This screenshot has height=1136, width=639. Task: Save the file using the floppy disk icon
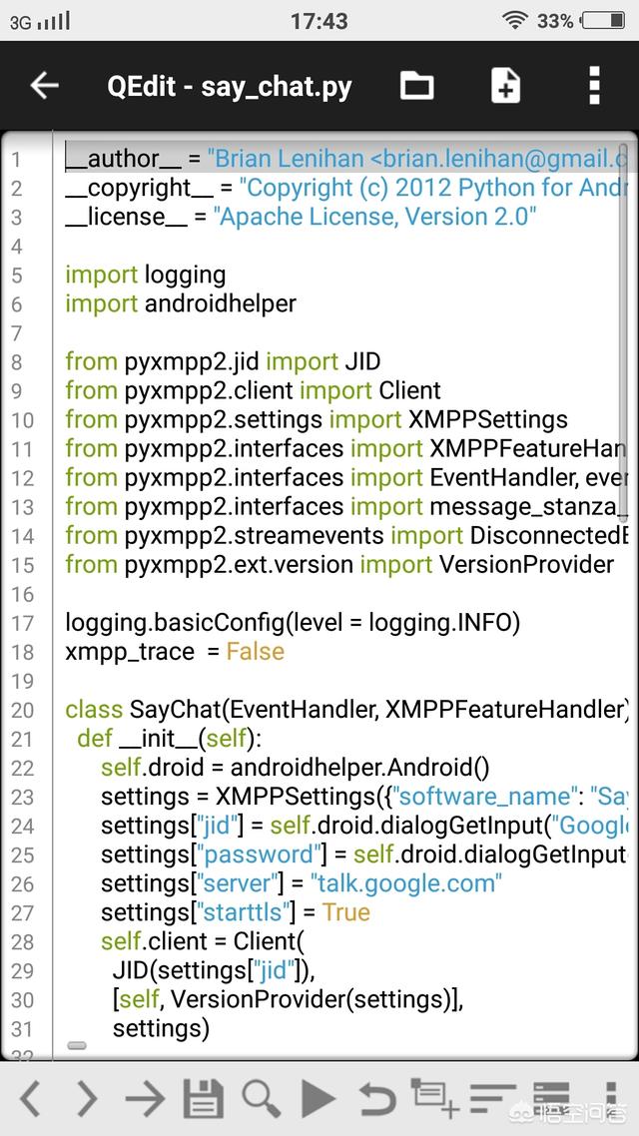pos(203,1099)
